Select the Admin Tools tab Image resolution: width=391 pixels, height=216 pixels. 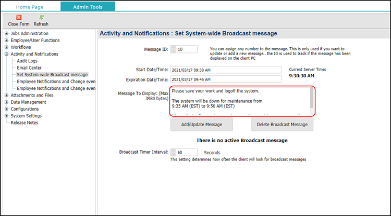click(x=88, y=7)
